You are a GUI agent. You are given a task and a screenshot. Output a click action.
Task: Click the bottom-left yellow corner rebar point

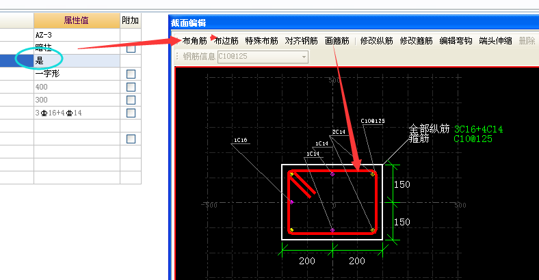(x=292, y=230)
